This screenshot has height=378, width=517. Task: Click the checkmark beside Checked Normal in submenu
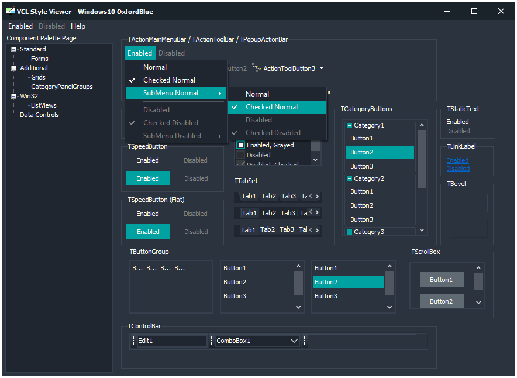pyautogui.click(x=235, y=107)
